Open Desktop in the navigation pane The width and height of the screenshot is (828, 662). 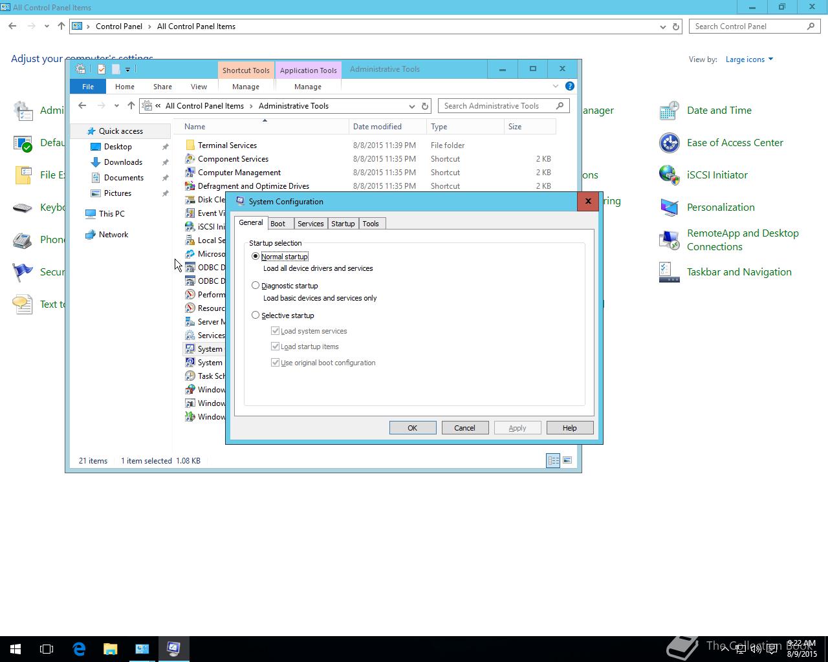tap(118, 147)
